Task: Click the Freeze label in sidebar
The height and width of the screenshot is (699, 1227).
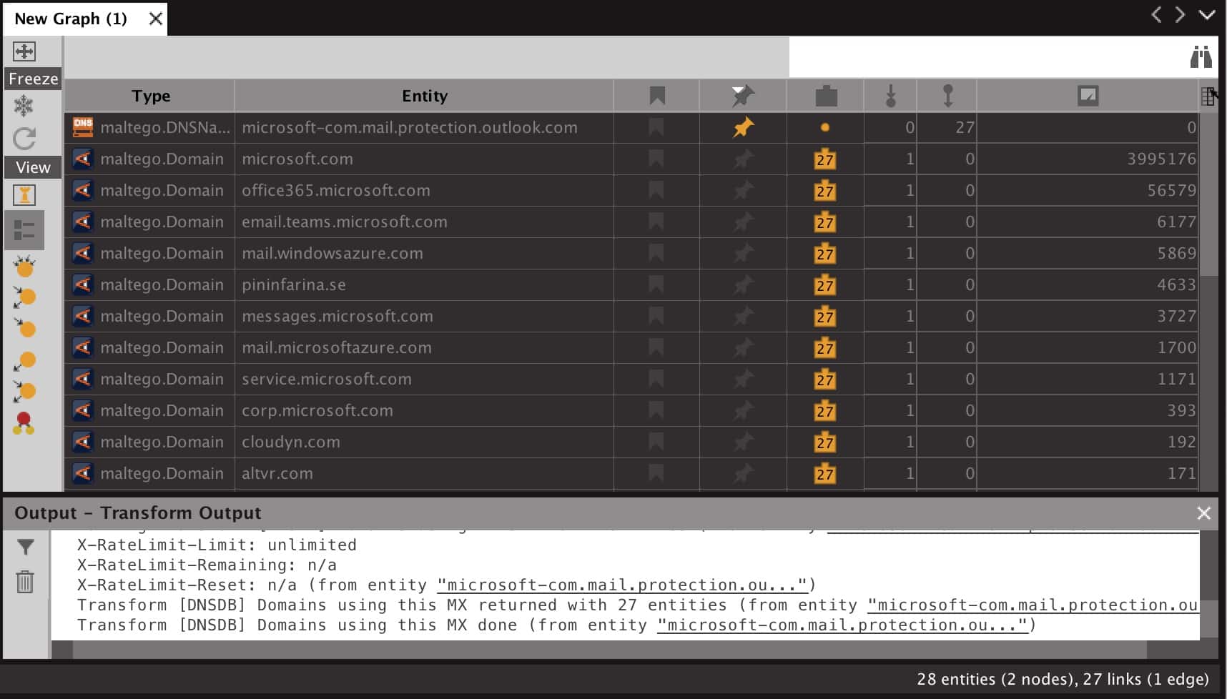Action: 33,79
